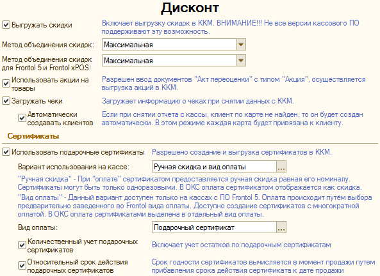Viewport: 380px width, 276px height.
Task: Toggle the "Загружать чеки" checkbox
Action: 6,101
